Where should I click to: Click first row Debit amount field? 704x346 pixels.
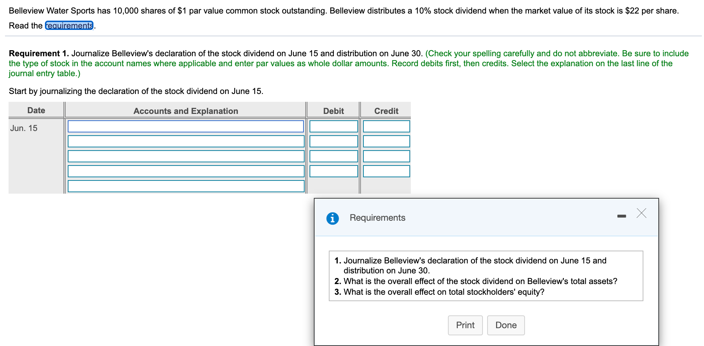pyautogui.click(x=333, y=126)
